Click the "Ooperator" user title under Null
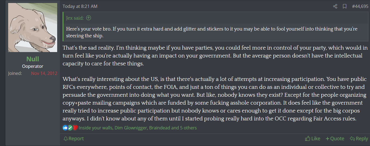 pyautogui.click(x=33, y=66)
